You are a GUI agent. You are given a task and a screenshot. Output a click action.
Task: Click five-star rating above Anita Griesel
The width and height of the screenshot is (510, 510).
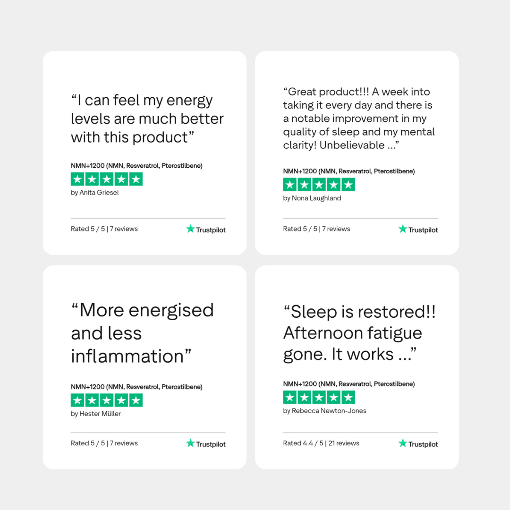pos(107,179)
